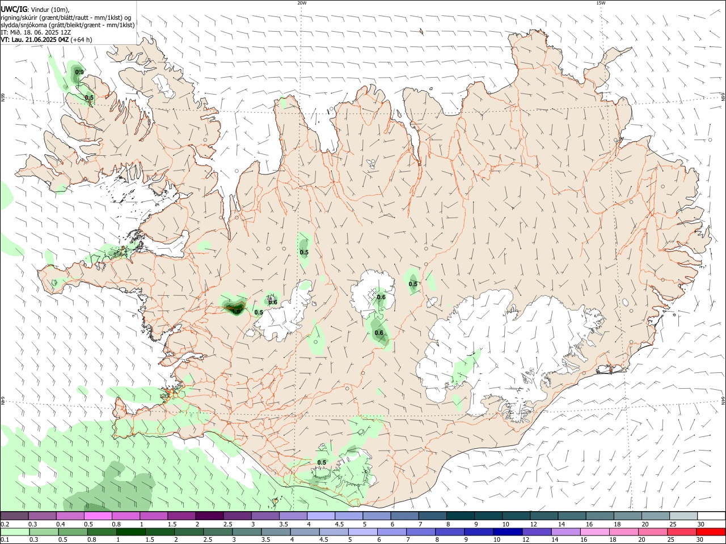Click the '20W' longitude label

(x=302, y=3)
